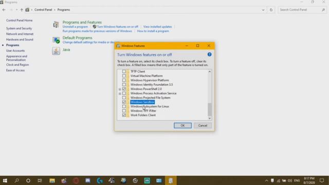Open the green taskbar app icon
Viewport: 329px width, 185px height.
(x=147, y=180)
